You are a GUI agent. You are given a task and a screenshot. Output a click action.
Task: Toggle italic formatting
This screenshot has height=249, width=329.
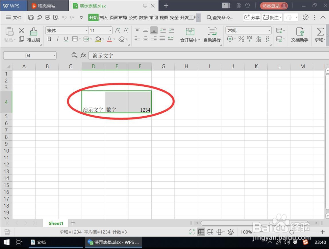(58, 39)
